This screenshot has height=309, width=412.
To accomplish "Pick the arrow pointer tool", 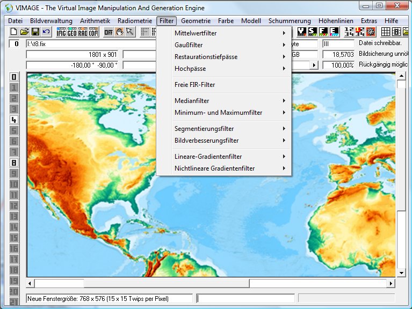I will tap(129, 32).
